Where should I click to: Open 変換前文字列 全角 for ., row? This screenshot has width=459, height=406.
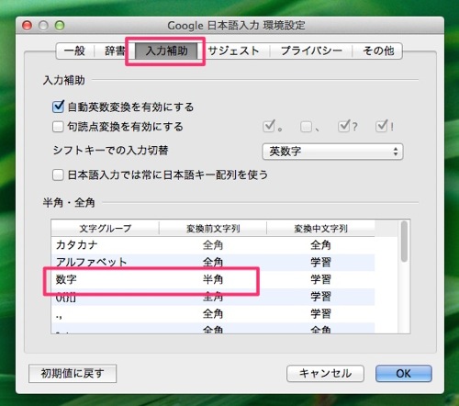[x=213, y=313]
